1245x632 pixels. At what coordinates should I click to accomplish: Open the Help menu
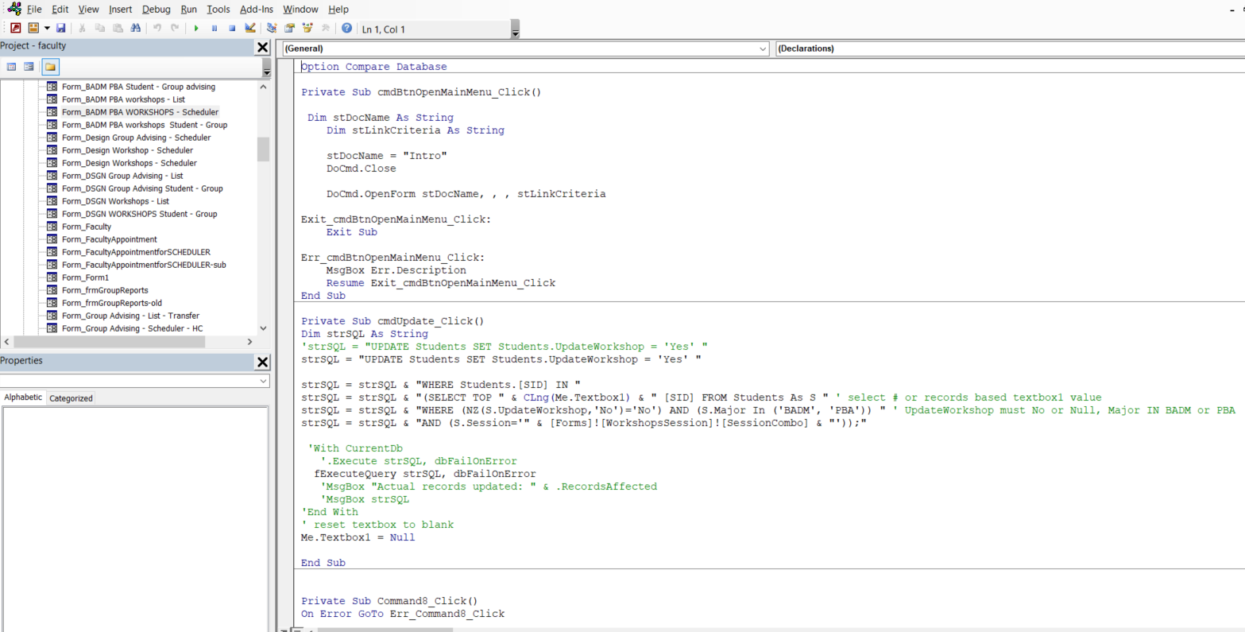tap(338, 10)
